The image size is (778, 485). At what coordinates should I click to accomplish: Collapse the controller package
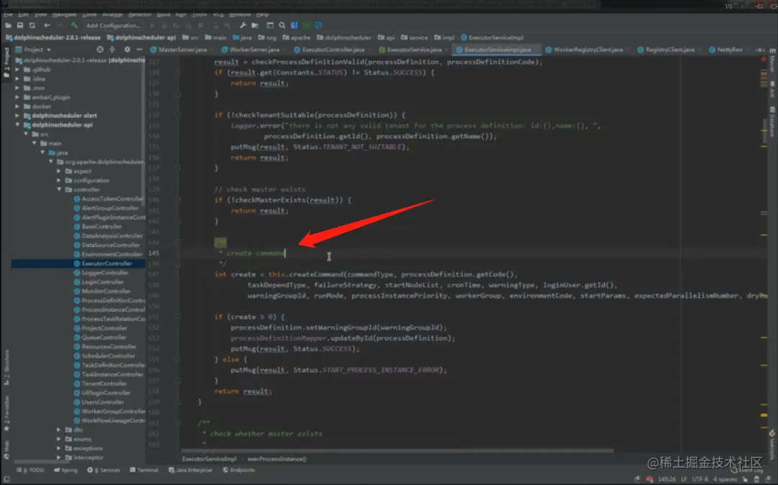pos(59,190)
